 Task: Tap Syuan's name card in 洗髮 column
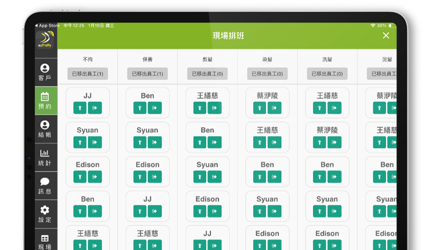click(328, 206)
